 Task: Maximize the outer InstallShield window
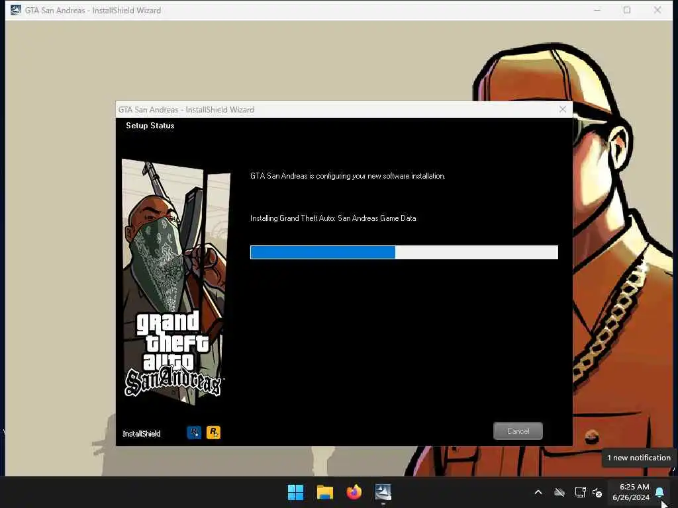(627, 10)
